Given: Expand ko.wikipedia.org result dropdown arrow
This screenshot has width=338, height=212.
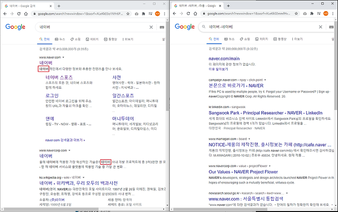Looking at the screenshot, I should pos(84,178).
